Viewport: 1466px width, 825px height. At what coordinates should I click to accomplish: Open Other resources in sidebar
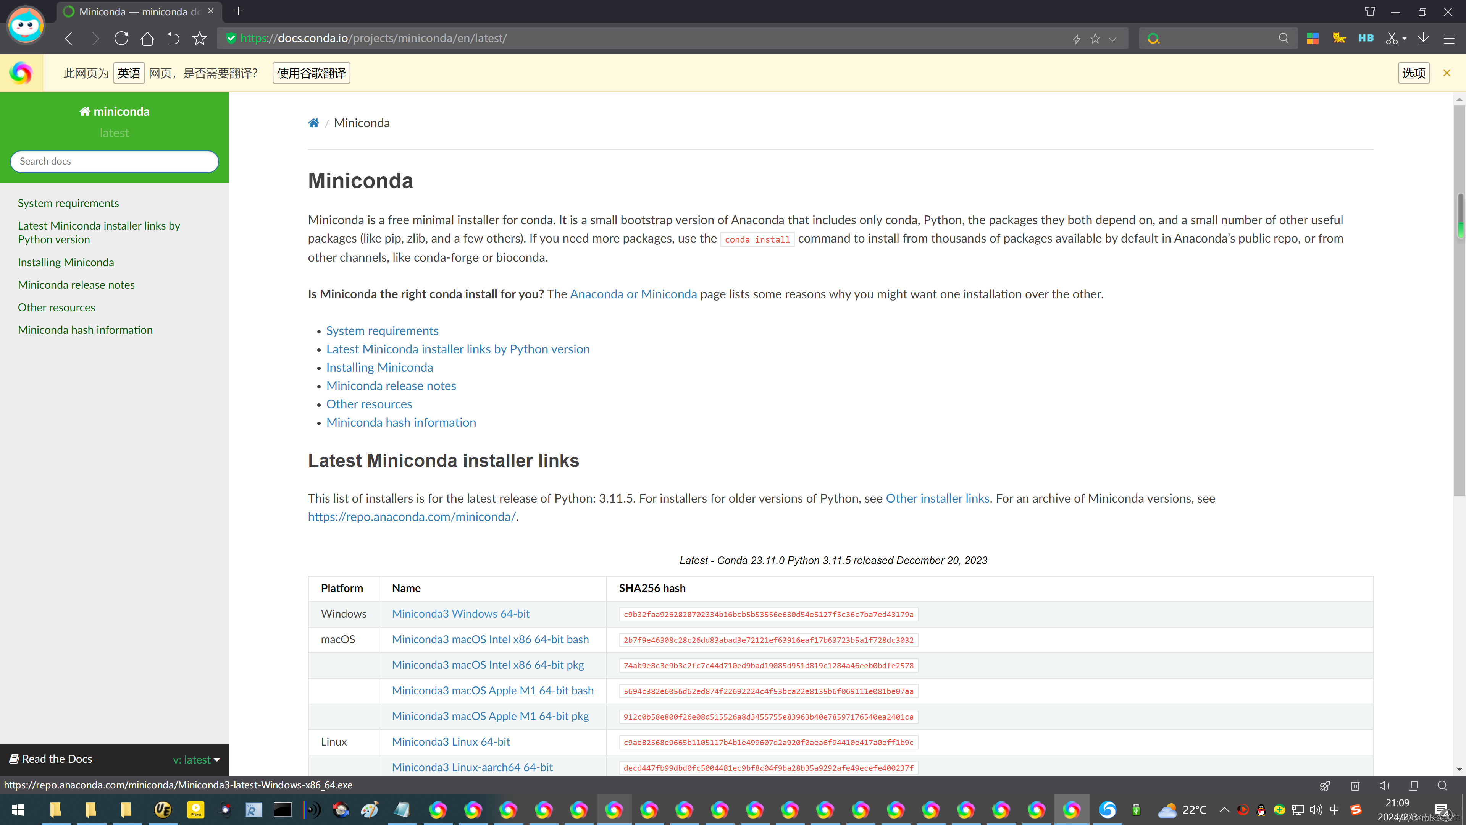[x=57, y=307]
